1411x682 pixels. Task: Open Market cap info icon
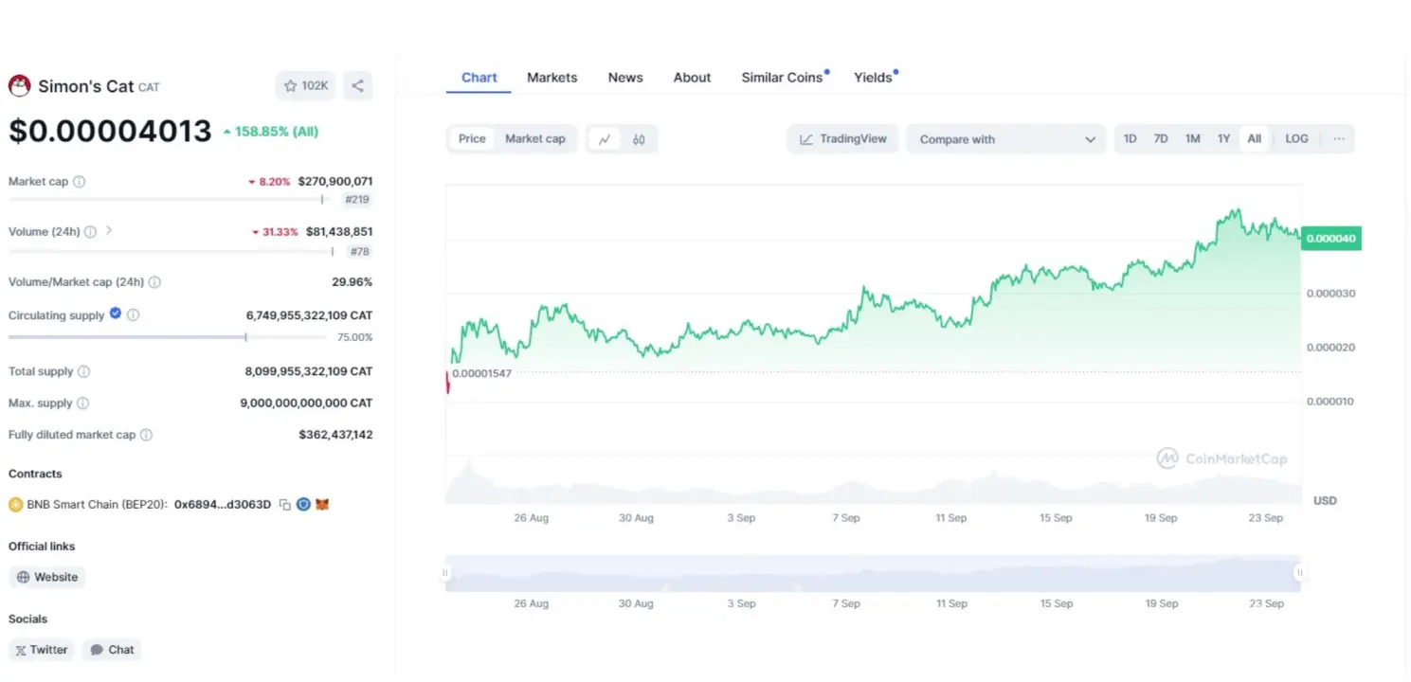(x=79, y=181)
